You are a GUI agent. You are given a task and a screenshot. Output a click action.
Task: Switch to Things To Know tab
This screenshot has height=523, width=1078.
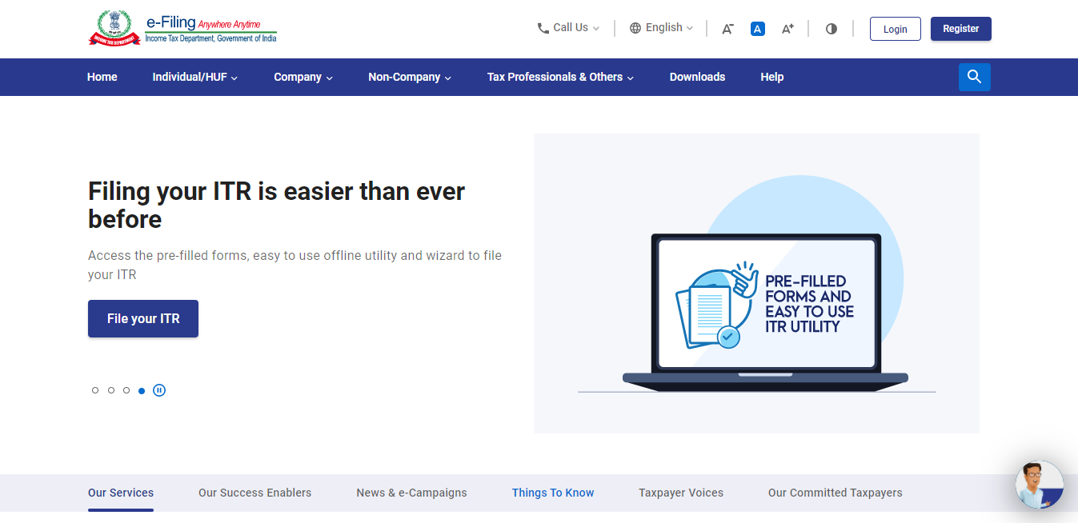(553, 493)
